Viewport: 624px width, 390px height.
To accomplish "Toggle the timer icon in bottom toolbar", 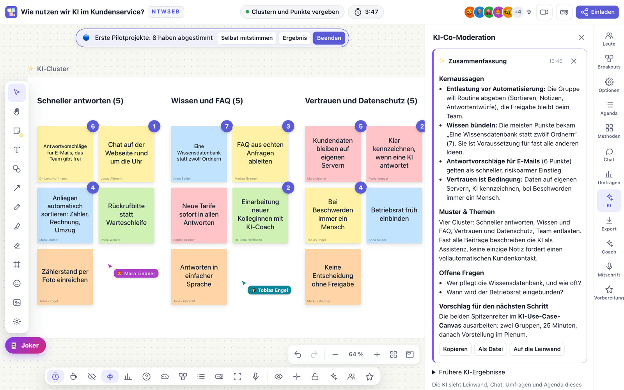I will click(x=55, y=377).
